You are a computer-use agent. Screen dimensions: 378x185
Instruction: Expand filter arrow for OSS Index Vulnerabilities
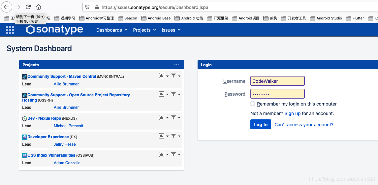pos(179,155)
